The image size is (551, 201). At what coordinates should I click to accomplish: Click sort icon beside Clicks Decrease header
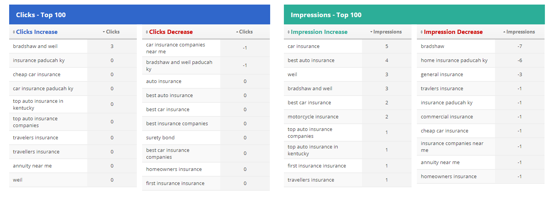[147, 32]
